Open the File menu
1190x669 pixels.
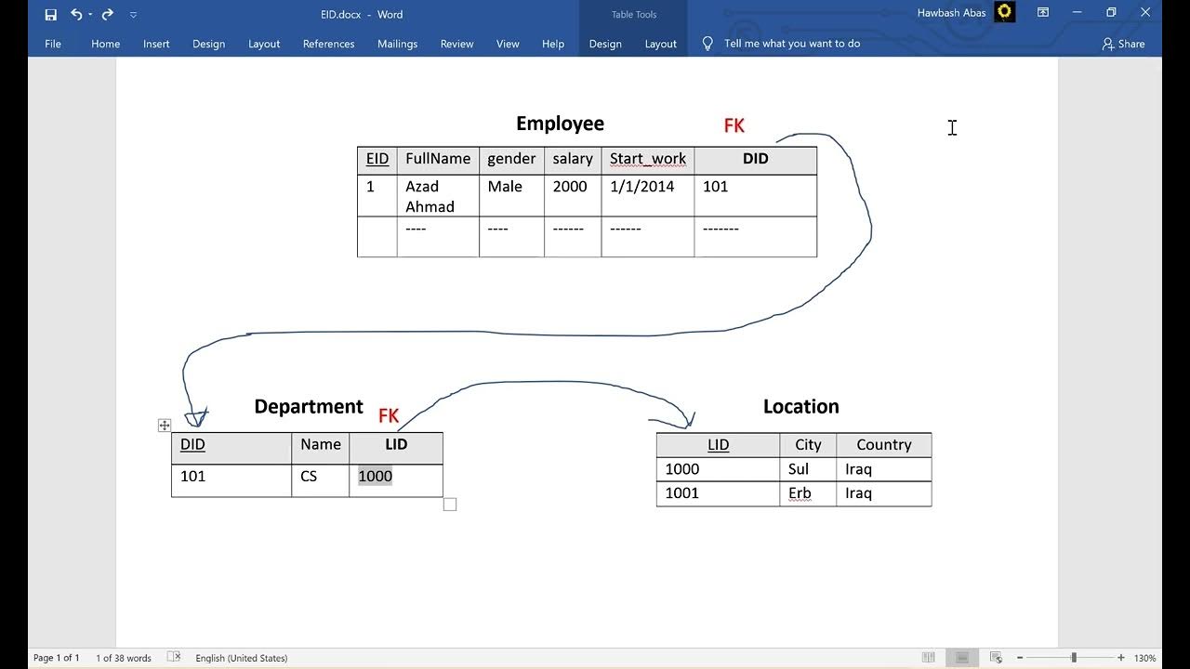53,44
